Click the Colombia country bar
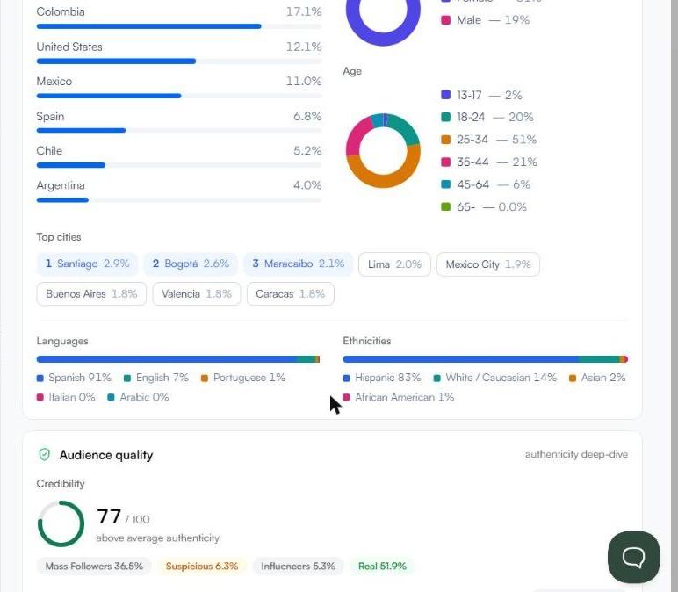This screenshot has width=678, height=592. pyautogui.click(x=179, y=26)
